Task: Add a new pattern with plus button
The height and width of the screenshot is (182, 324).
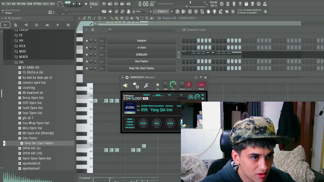Action: [x=172, y=12]
